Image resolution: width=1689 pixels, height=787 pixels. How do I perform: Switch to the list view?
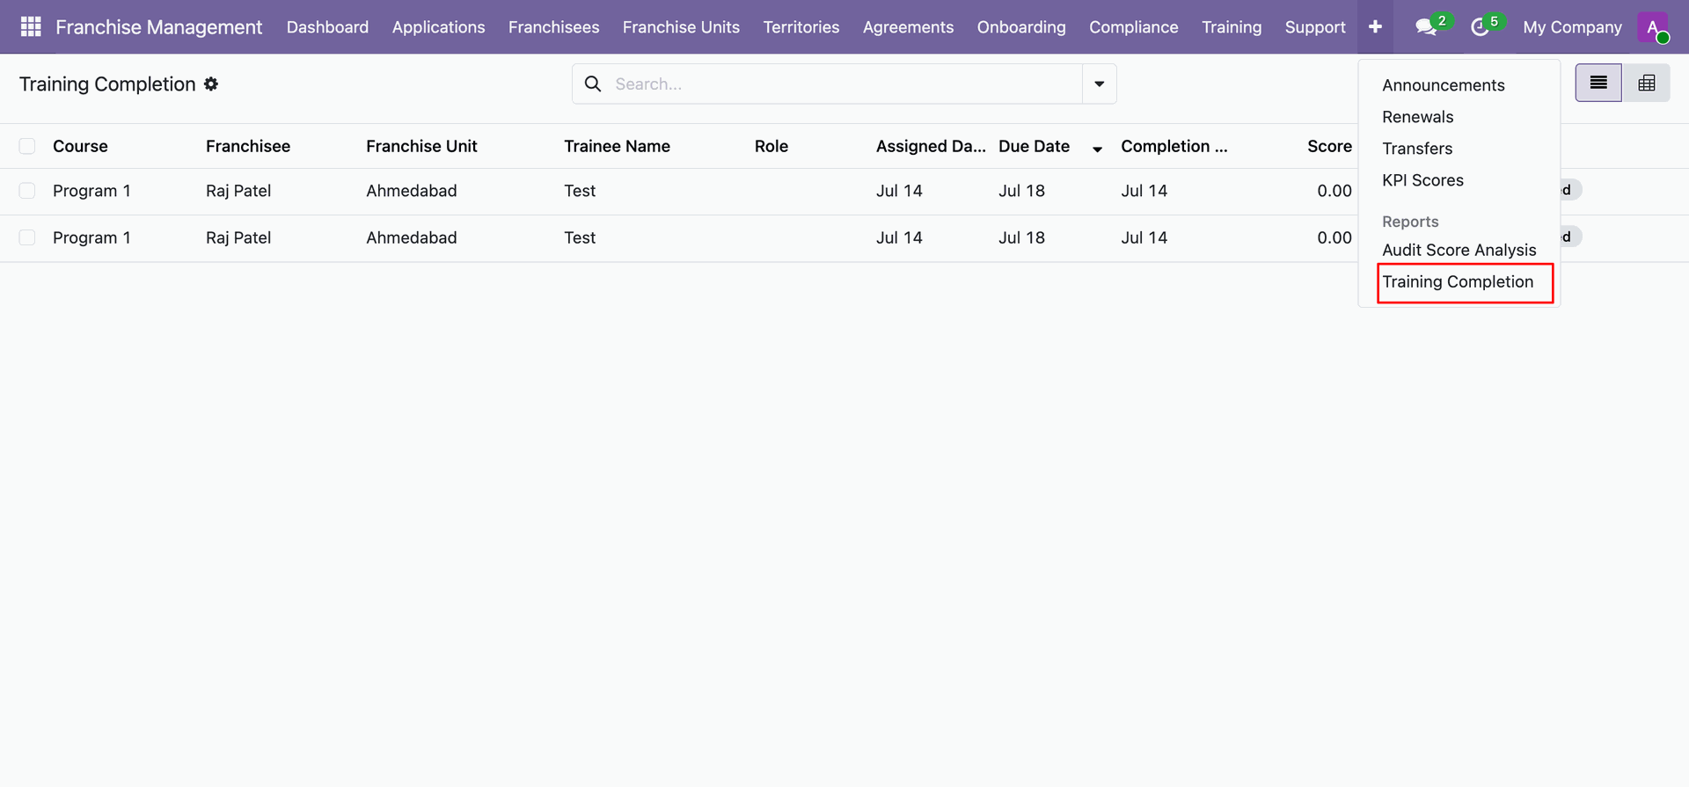[1598, 83]
